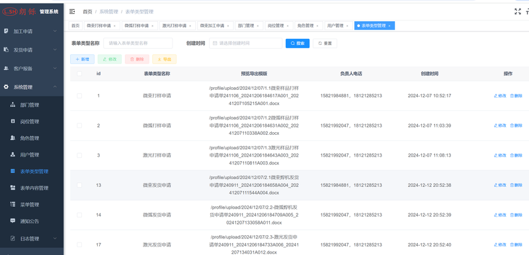Click the fullscreen toggle icon
Screen dimensions: 529x255
[518, 11]
